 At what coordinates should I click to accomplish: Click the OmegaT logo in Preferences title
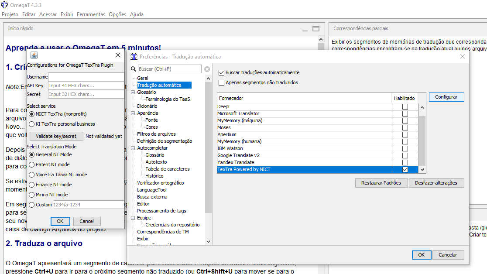134,57
